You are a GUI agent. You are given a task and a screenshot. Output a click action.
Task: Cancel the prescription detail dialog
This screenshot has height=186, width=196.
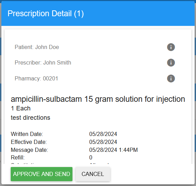tap(93, 174)
